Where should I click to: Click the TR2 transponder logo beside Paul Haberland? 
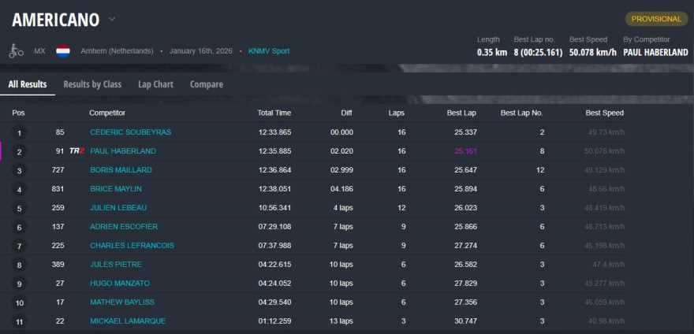tap(76, 151)
